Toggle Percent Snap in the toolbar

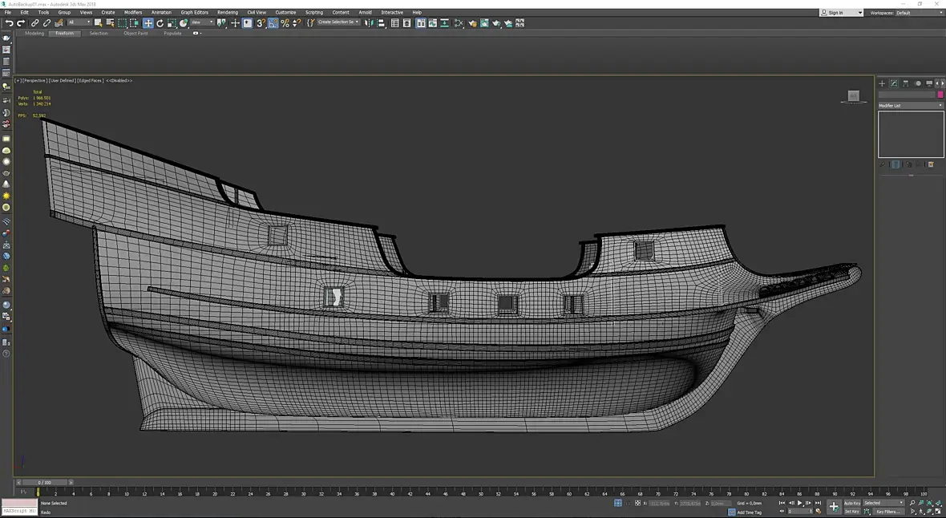click(x=285, y=23)
